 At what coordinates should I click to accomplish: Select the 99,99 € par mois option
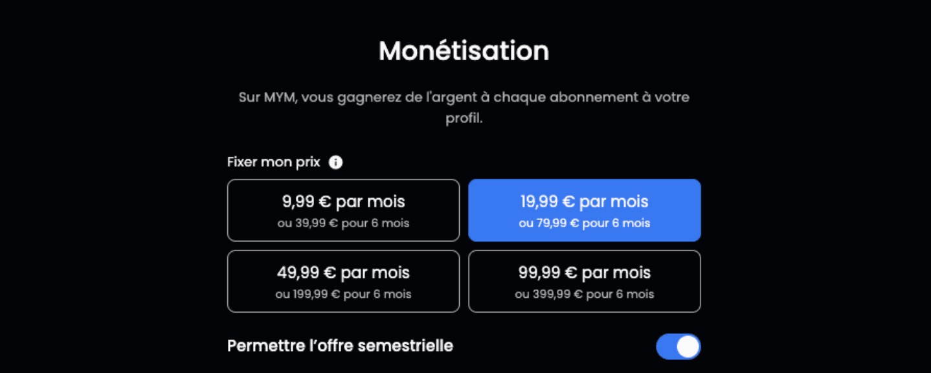[x=585, y=281]
